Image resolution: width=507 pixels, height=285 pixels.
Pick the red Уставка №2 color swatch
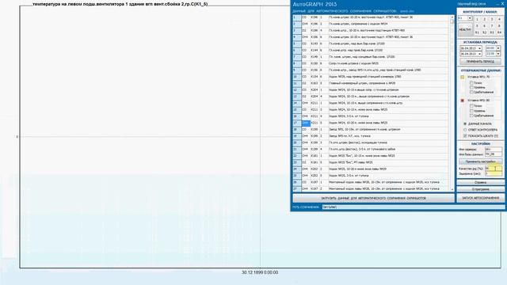[x=463, y=101]
